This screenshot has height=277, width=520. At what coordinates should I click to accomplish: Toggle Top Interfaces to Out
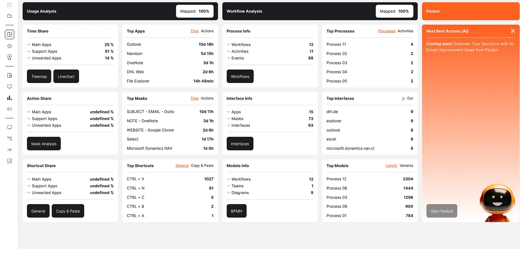tap(410, 98)
